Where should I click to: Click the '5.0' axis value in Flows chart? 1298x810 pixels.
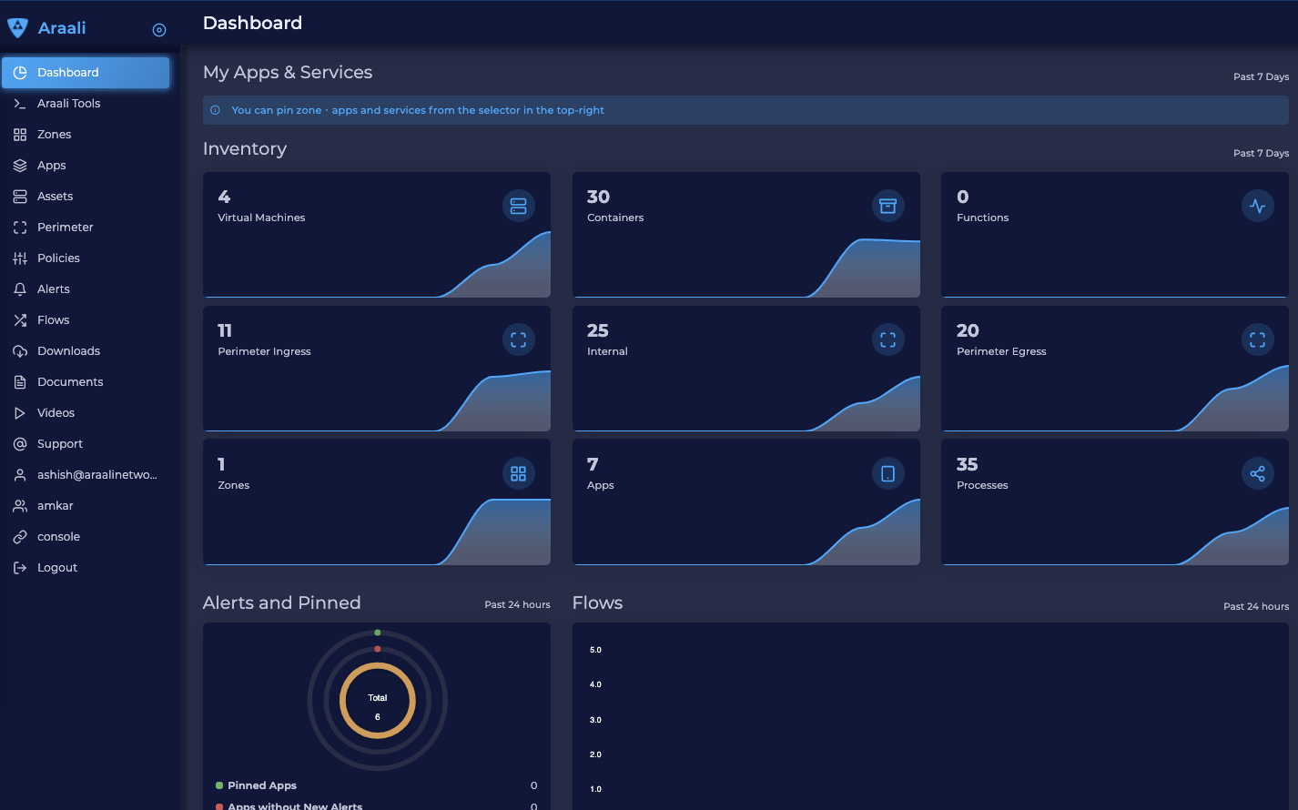point(595,650)
